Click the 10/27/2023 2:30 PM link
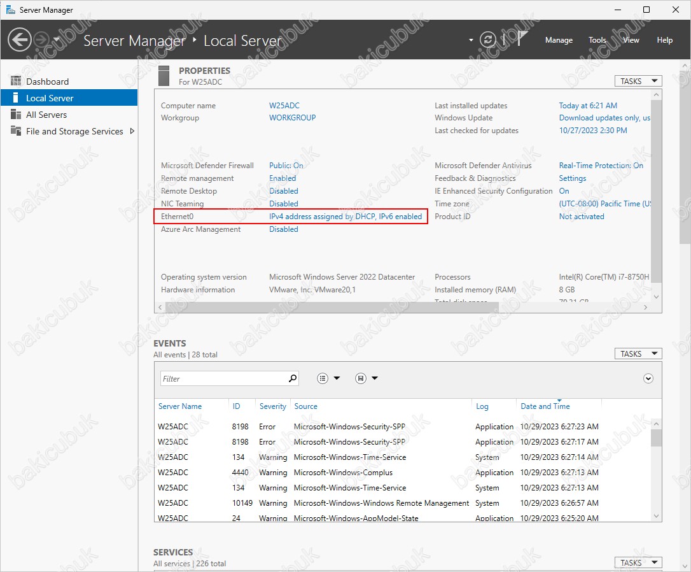691x572 pixels. pyautogui.click(x=593, y=131)
